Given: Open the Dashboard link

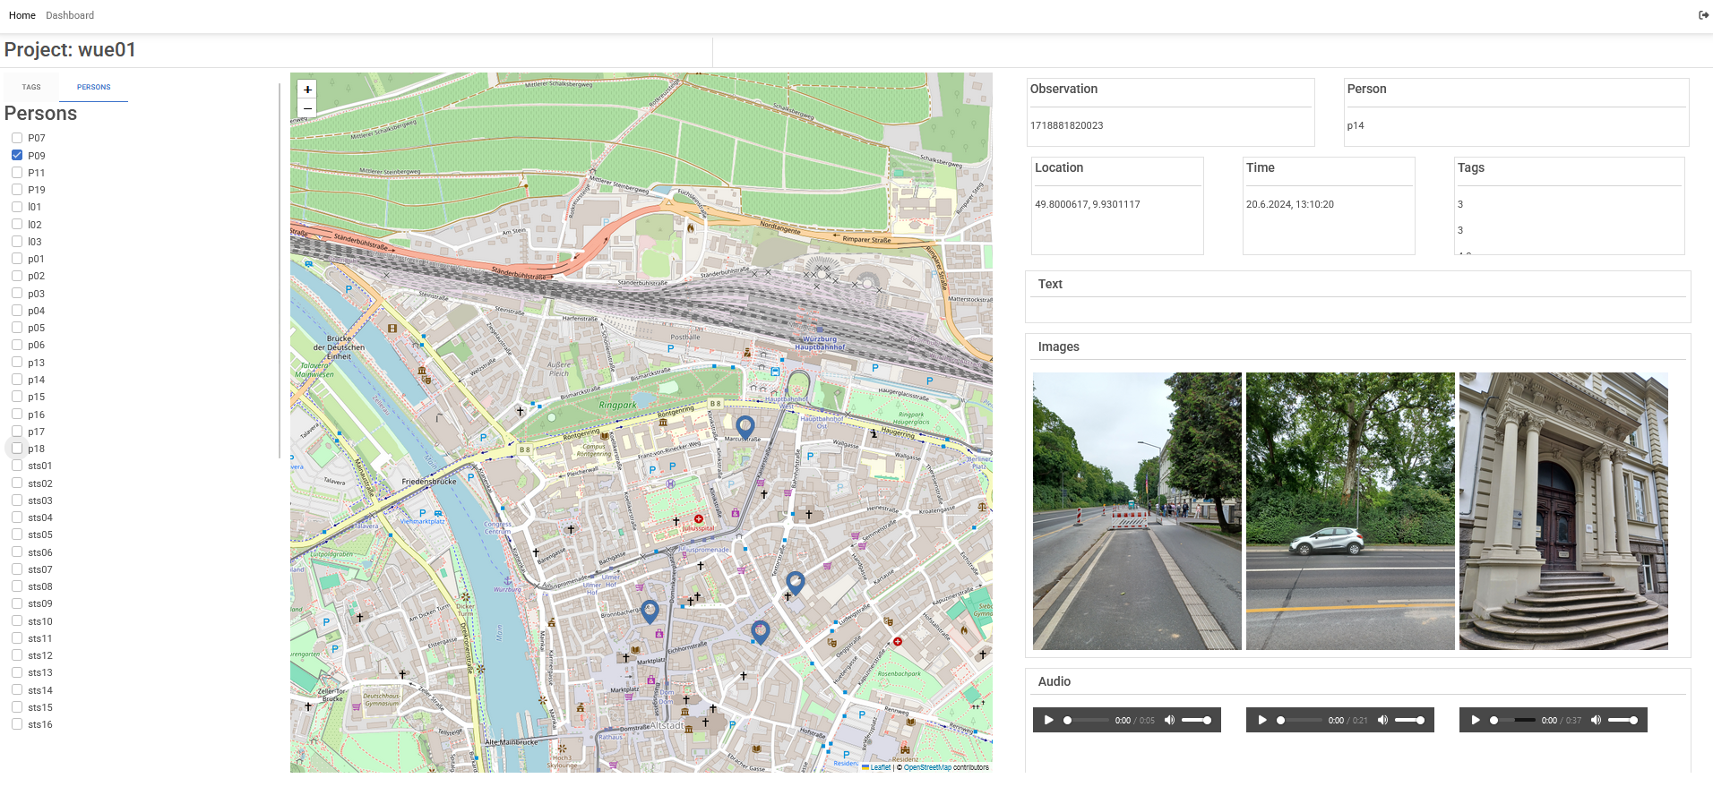Looking at the screenshot, I should pyautogui.click(x=70, y=15).
